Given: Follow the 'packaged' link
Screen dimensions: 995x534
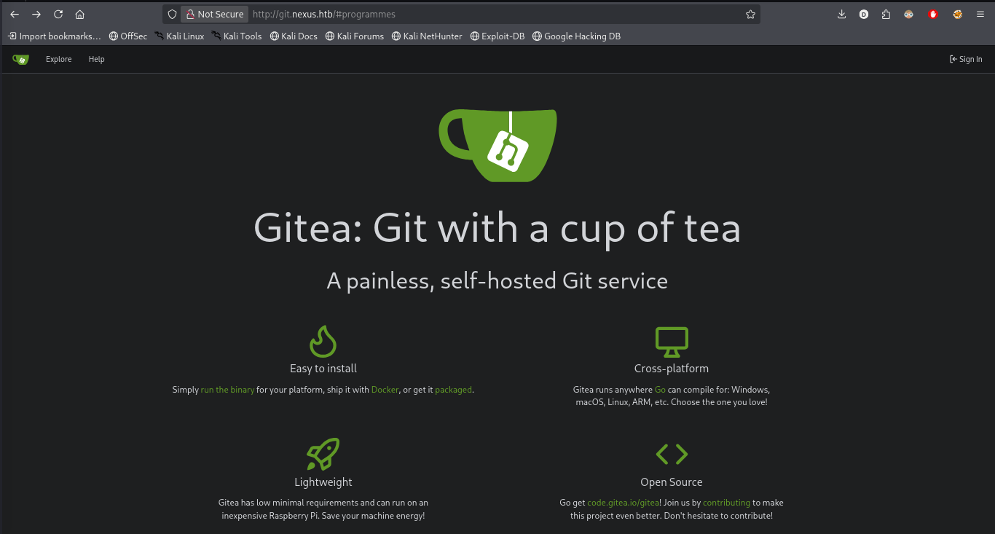Looking at the screenshot, I should [x=453, y=390].
